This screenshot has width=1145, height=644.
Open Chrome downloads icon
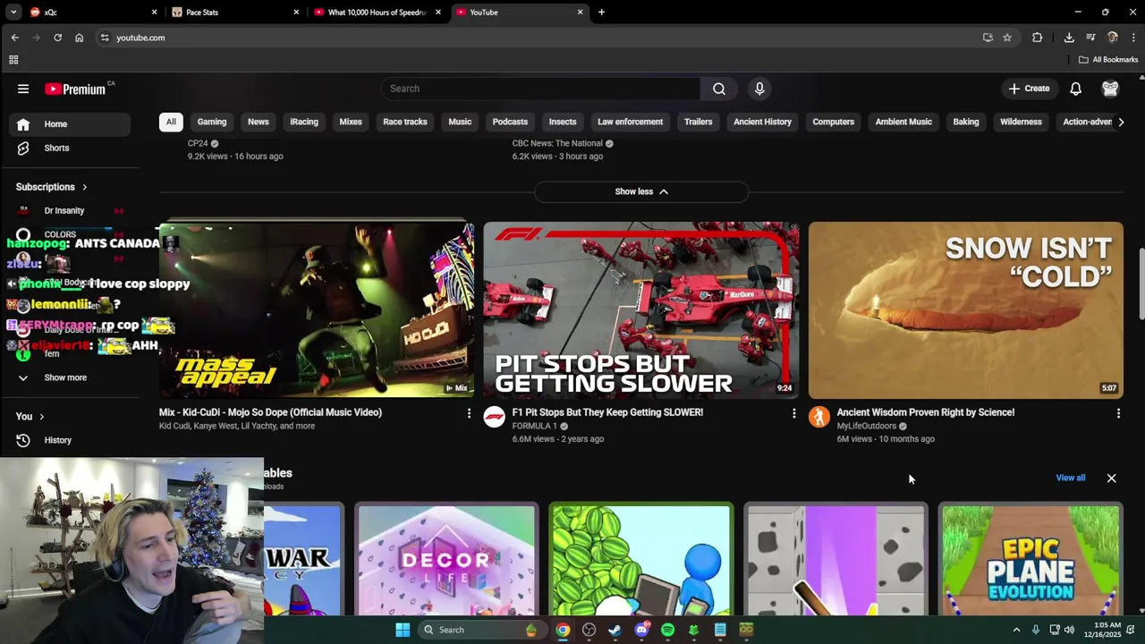pos(1069,38)
